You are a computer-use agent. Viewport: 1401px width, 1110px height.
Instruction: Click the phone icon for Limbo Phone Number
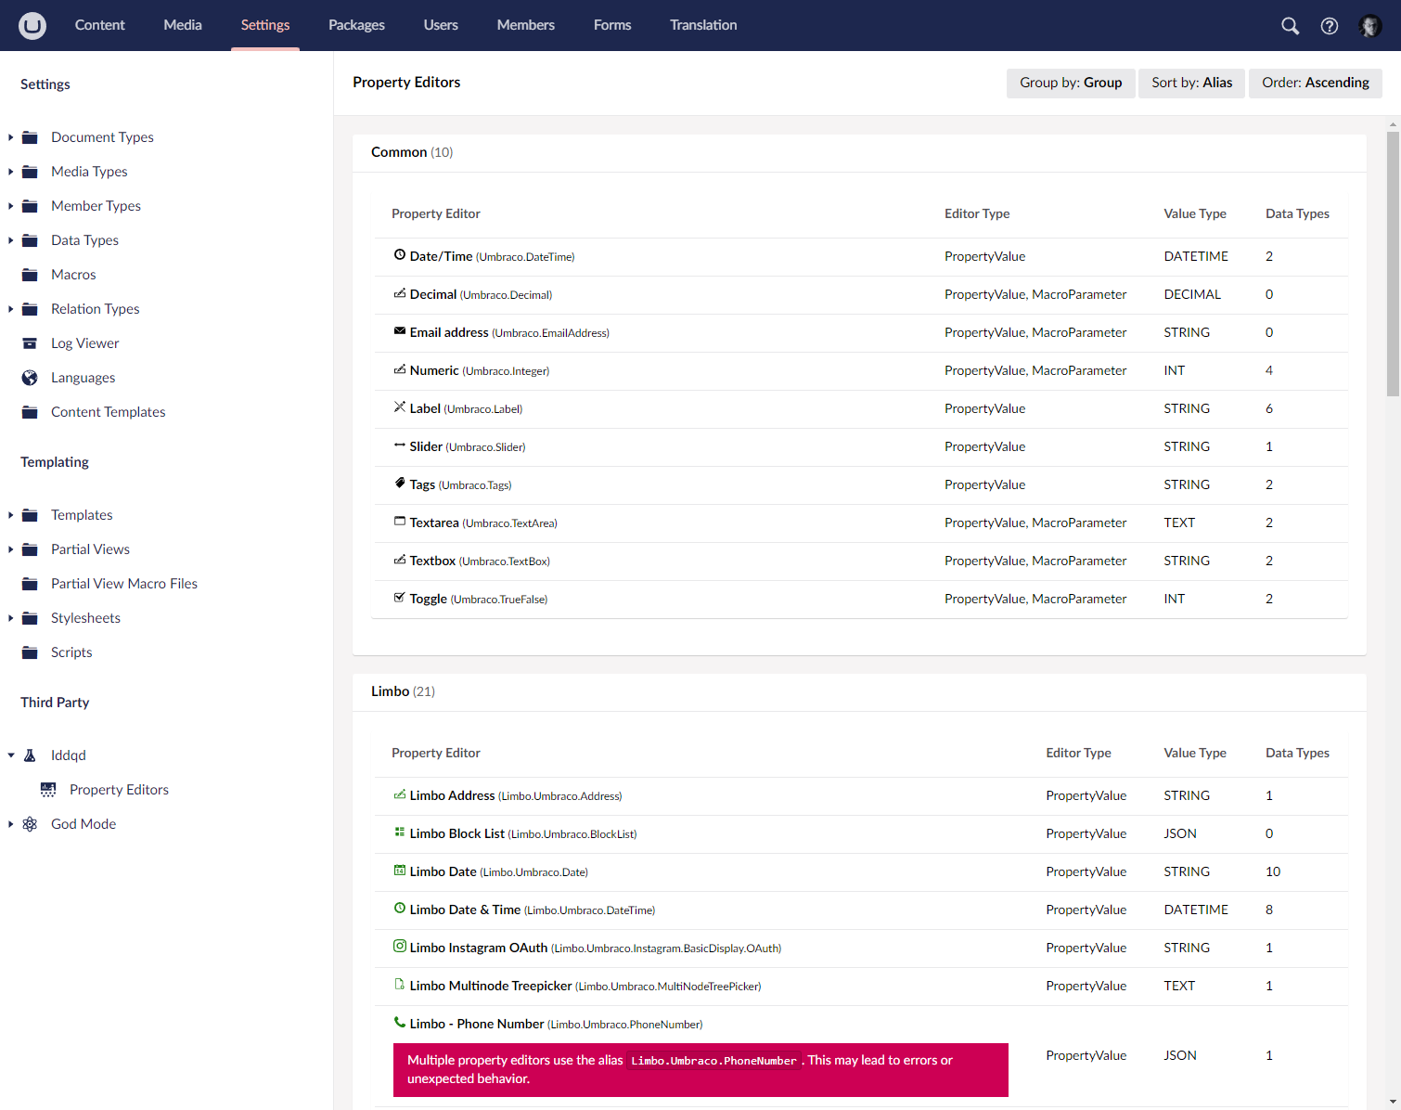click(x=399, y=1022)
